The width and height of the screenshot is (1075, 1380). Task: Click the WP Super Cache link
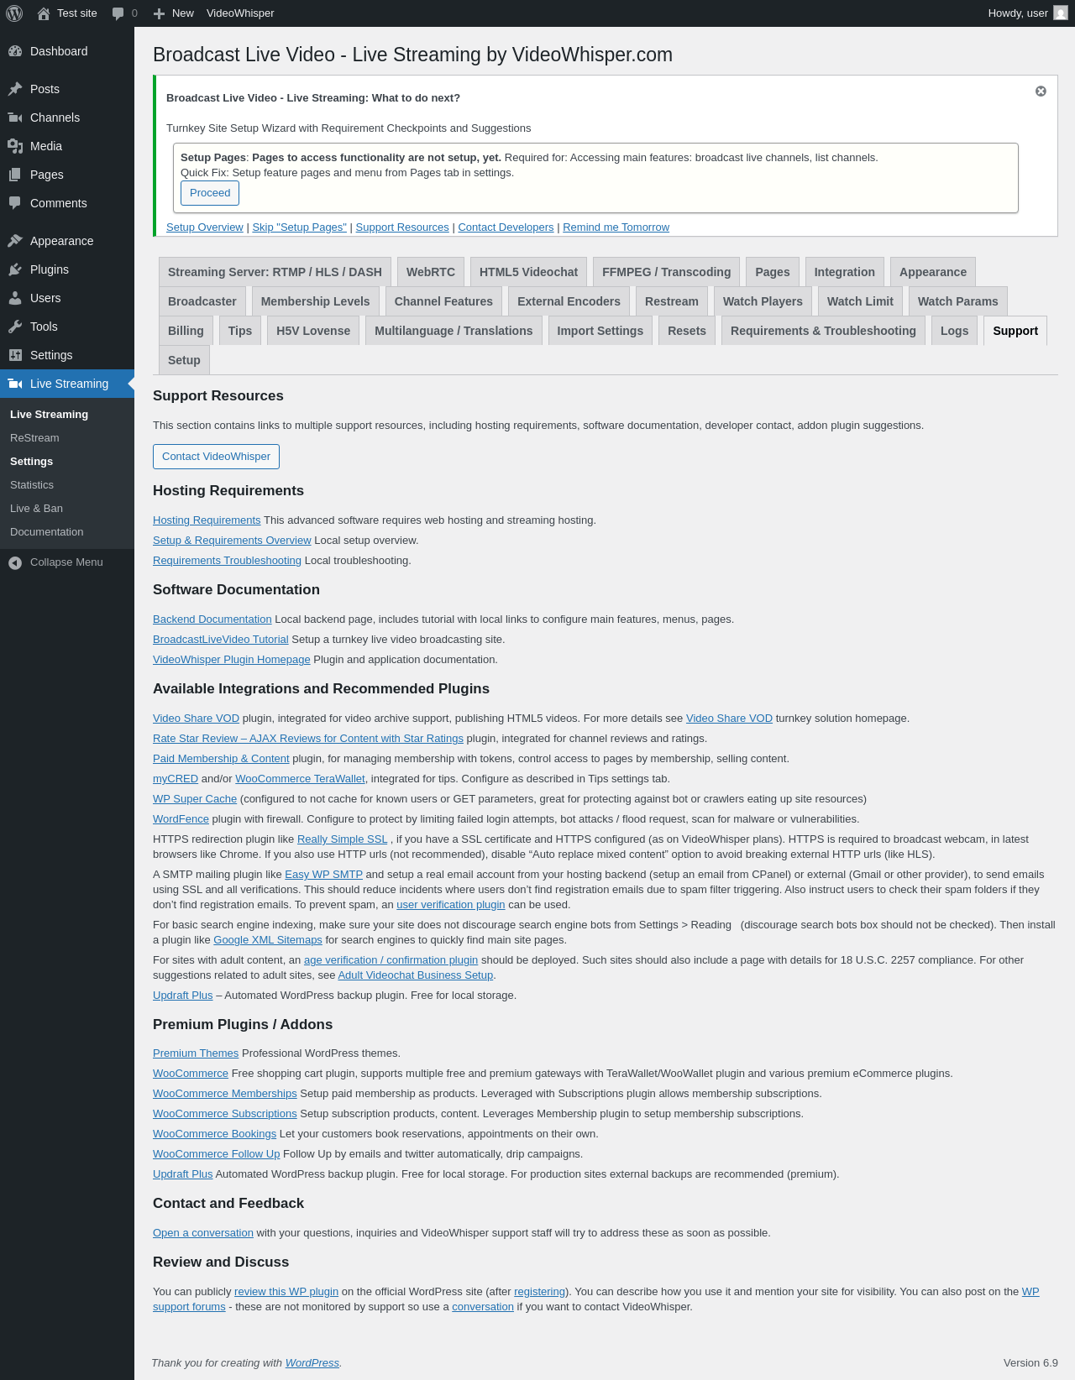195,799
